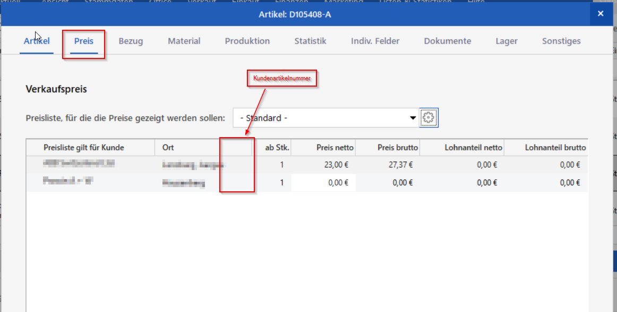
Task: Switch to the Lager tab
Action: pos(507,41)
